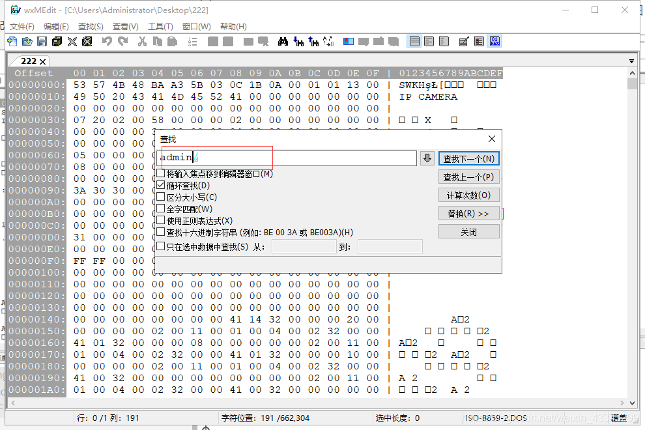Click 替换(R) >> Replace button
The image size is (645, 430).
[x=469, y=213]
